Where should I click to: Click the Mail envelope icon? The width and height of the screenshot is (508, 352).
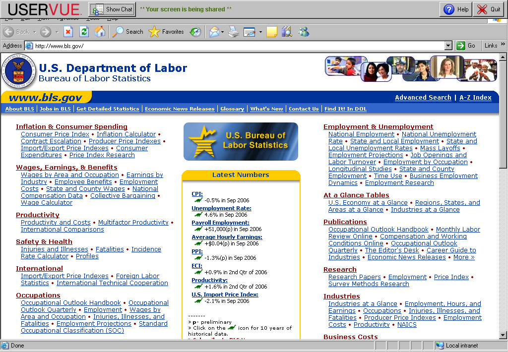coord(214,32)
